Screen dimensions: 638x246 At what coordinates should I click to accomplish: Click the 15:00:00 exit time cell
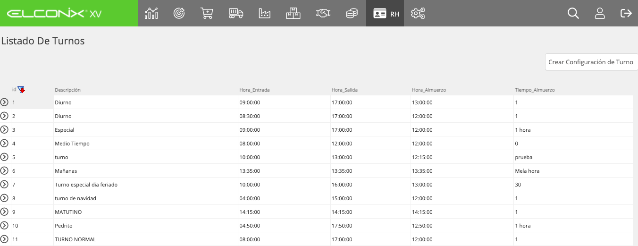coord(370,198)
